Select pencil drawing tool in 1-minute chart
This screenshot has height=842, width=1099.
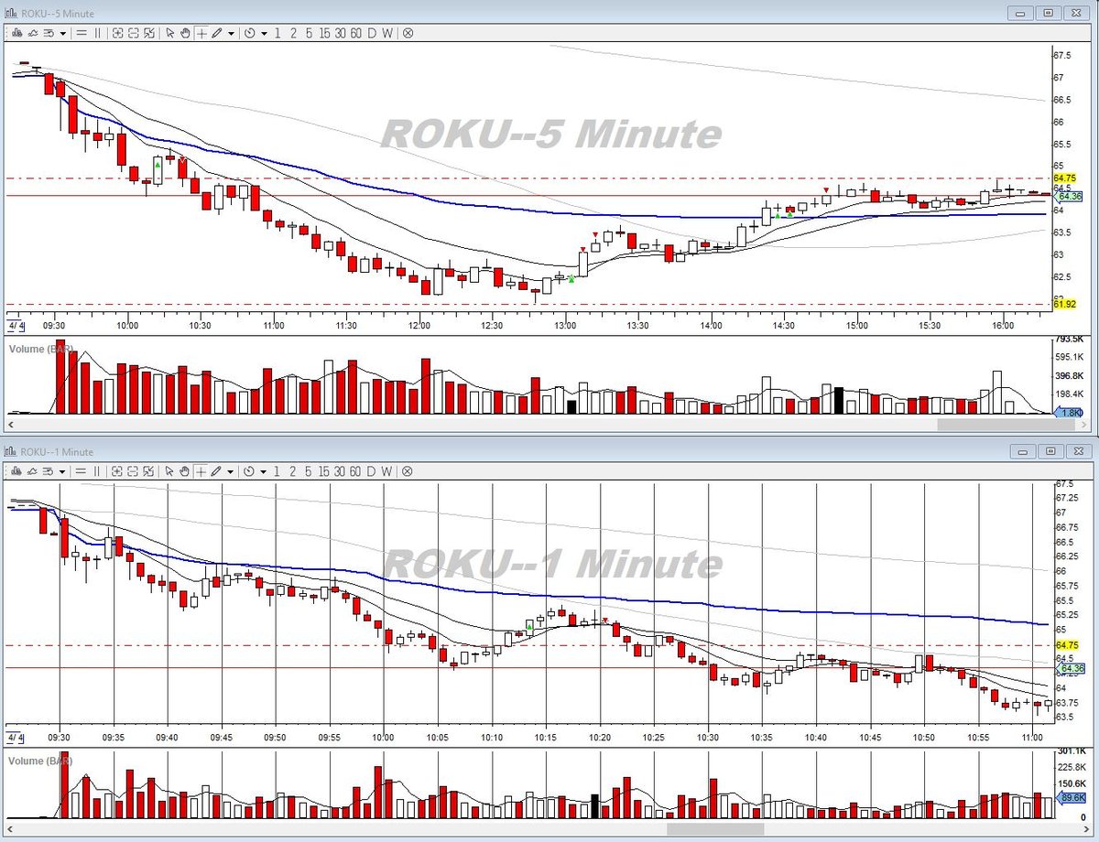pos(218,470)
